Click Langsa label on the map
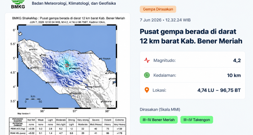Image resolution: width=253 pixels, height=135 pixels. (110, 73)
